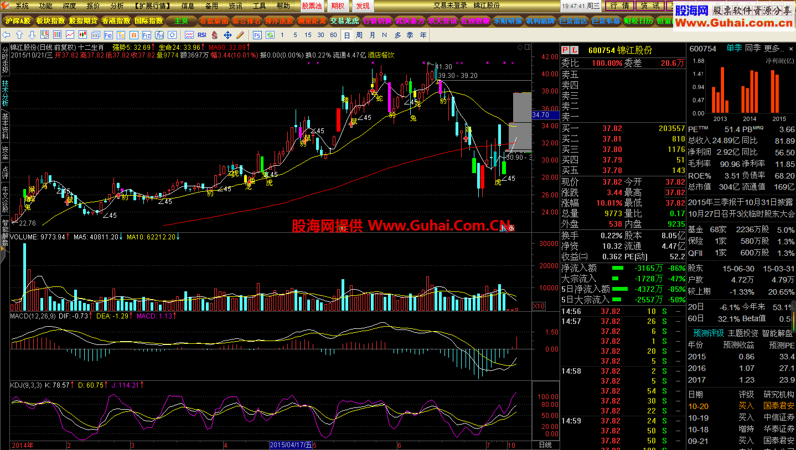This screenshot has height=450, width=796.
Task: Switch to the 智能解盘 tab
Action: tap(777, 333)
